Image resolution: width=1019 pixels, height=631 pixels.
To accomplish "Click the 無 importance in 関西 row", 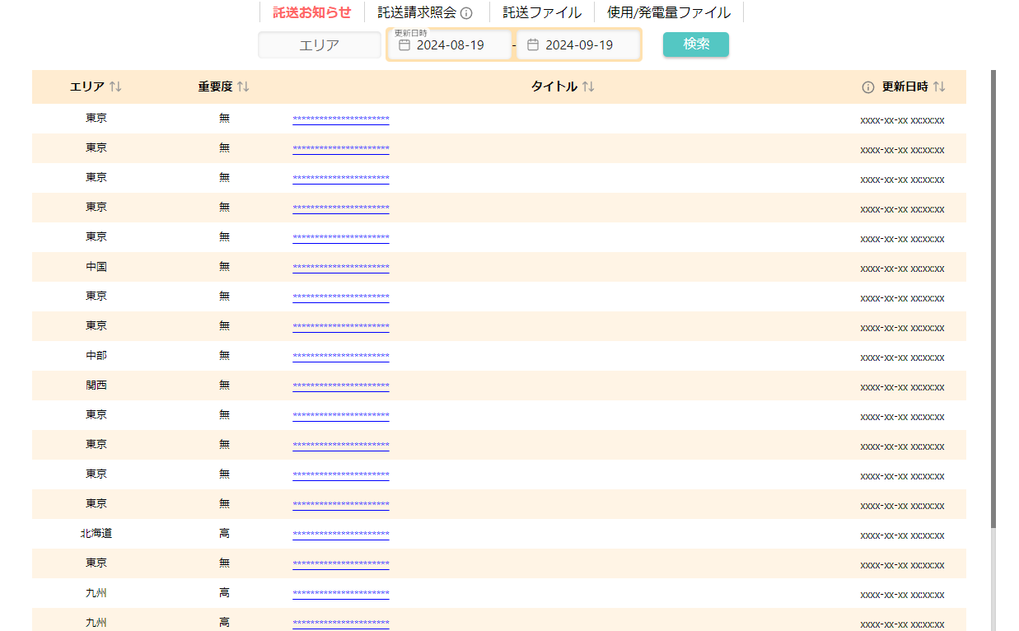I will pyautogui.click(x=224, y=386).
